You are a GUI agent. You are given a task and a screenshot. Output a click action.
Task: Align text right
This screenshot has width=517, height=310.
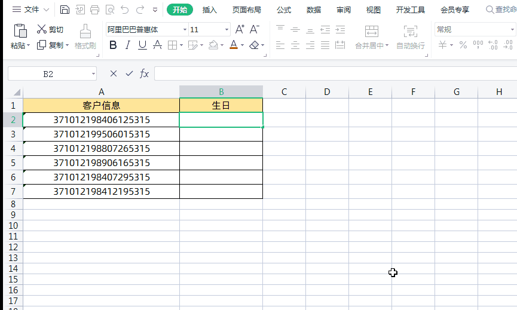310,45
